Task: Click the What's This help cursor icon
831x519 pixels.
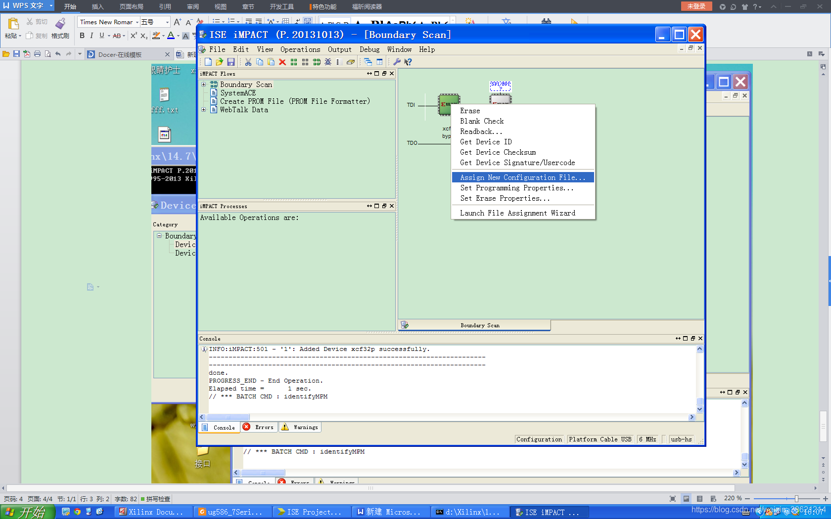Action: pyautogui.click(x=408, y=62)
